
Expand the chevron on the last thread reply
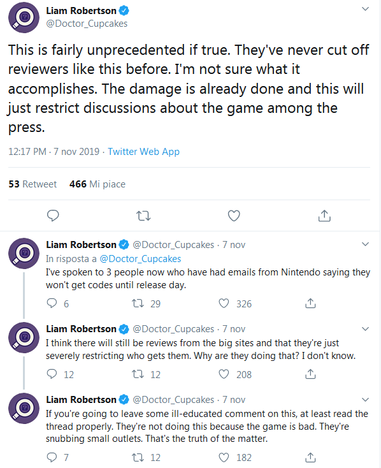365,400
